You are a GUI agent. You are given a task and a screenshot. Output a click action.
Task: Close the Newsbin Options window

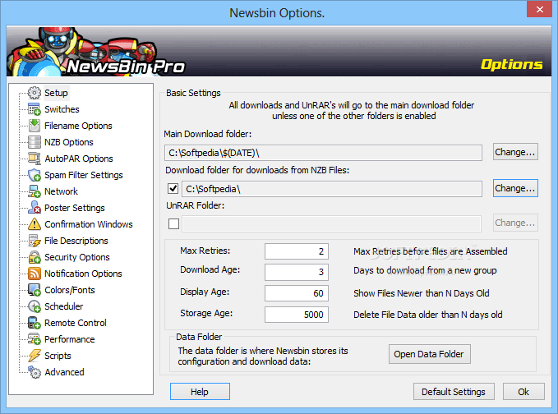pyautogui.click(x=539, y=9)
